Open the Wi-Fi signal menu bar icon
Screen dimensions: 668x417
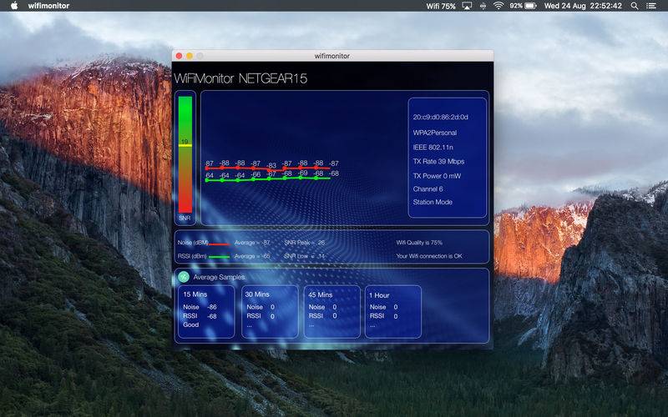pos(498,6)
